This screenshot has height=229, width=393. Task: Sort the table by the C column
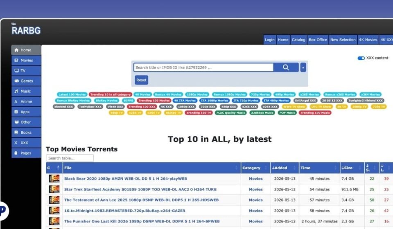pos(54,168)
